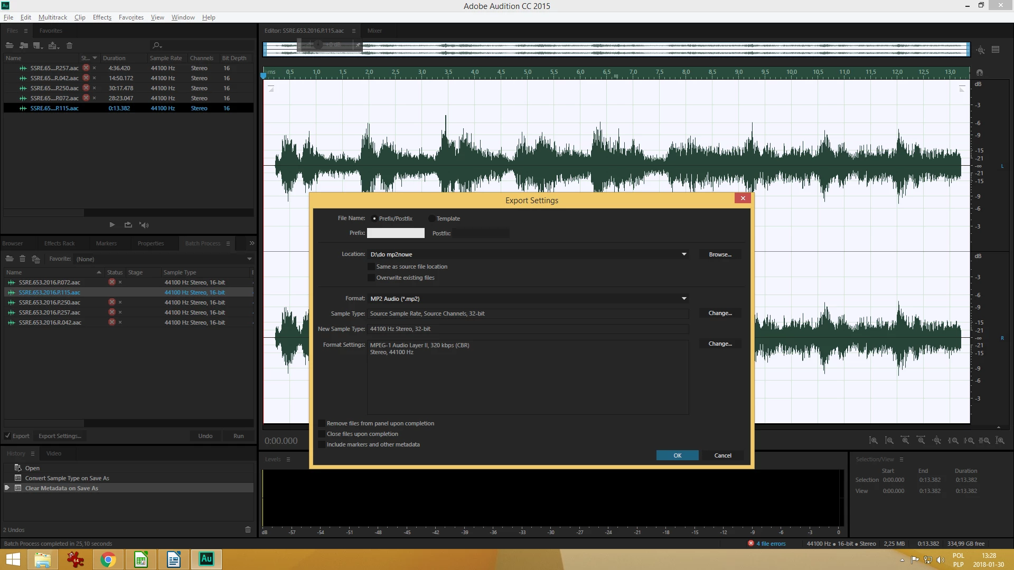
Task: Click the Import File icon in Files panel
Action: 24,45
